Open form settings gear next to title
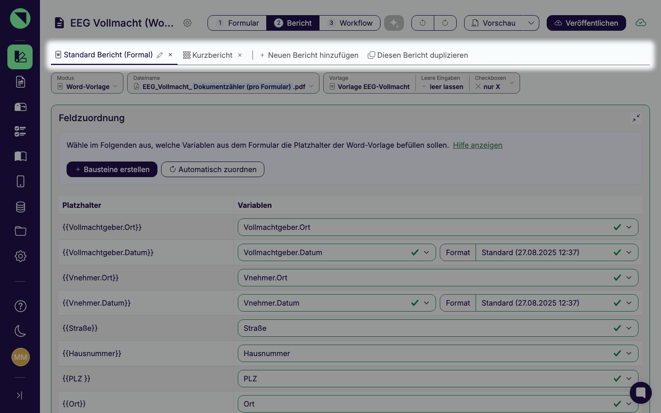661x413 pixels. coord(187,23)
